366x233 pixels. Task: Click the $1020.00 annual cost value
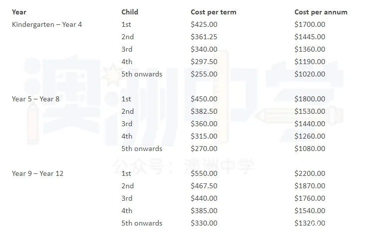(310, 74)
